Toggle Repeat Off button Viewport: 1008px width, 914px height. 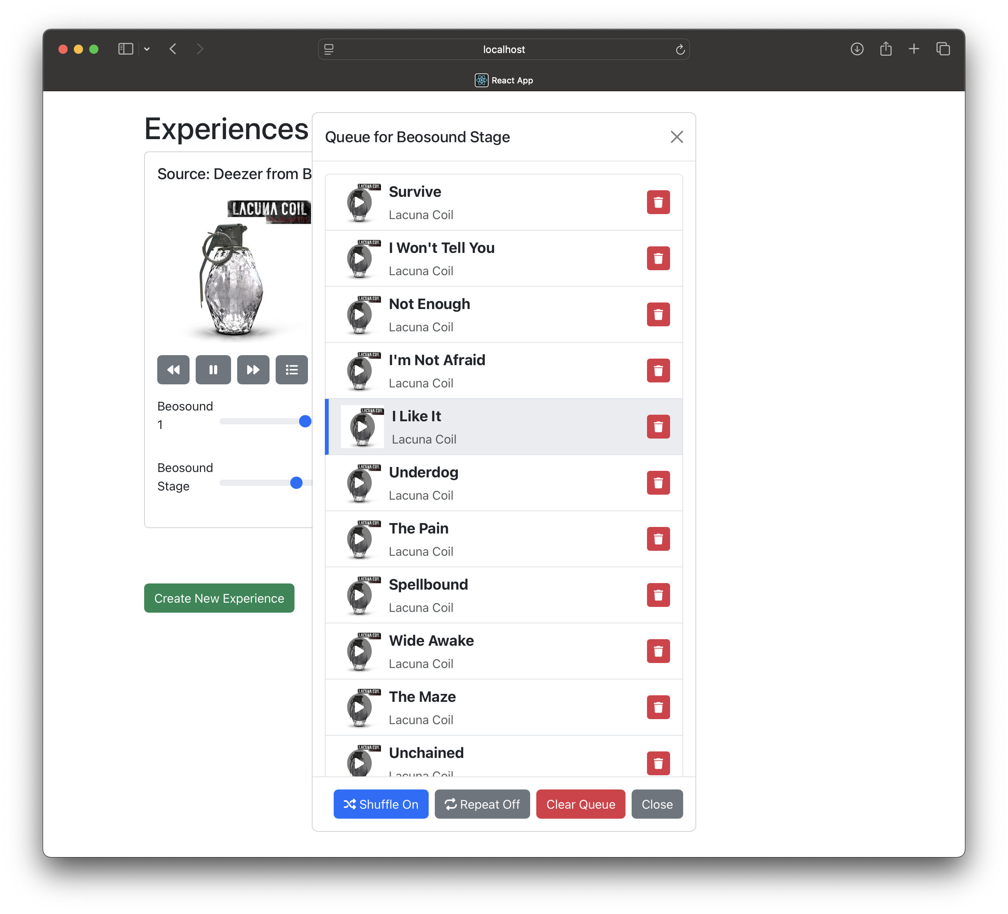click(482, 804)
